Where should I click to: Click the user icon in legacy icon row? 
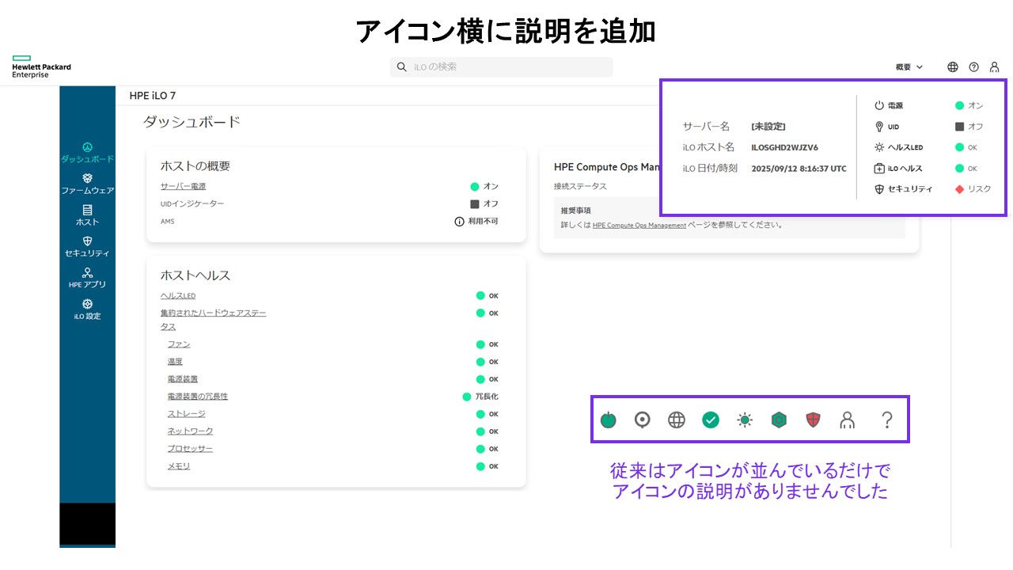click(848, 420)
